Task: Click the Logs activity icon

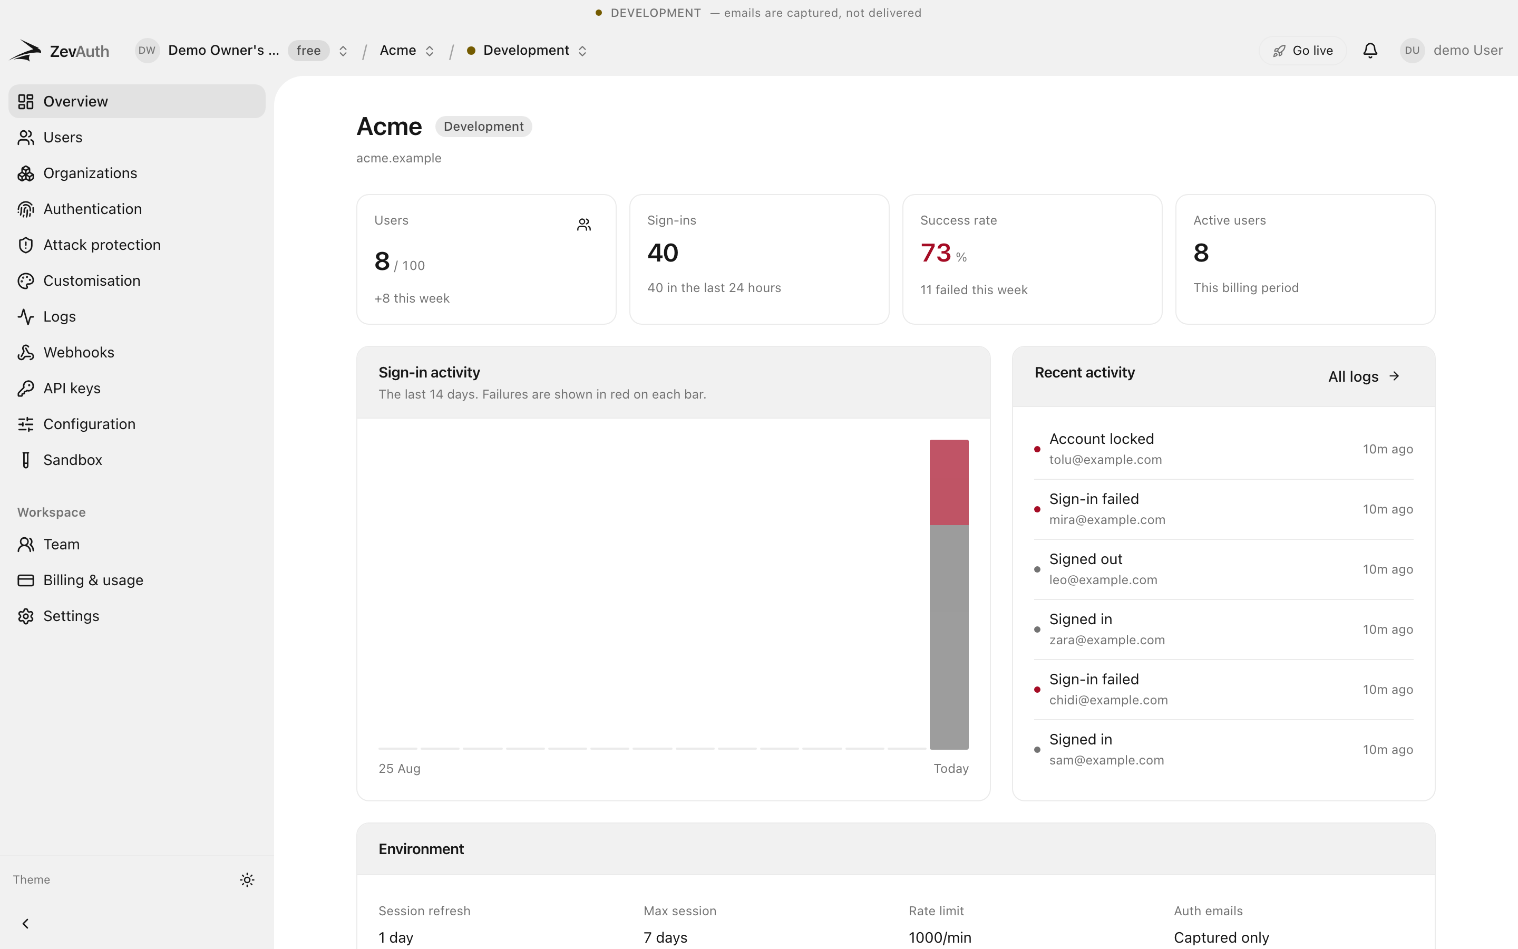Action: click(x=26, y=316)
